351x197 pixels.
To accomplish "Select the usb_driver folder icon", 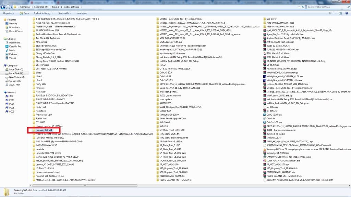I will tap(264, 19).
